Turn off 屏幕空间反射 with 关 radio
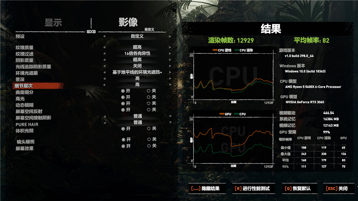Viewport: 358px width, 201px height. 148,110
